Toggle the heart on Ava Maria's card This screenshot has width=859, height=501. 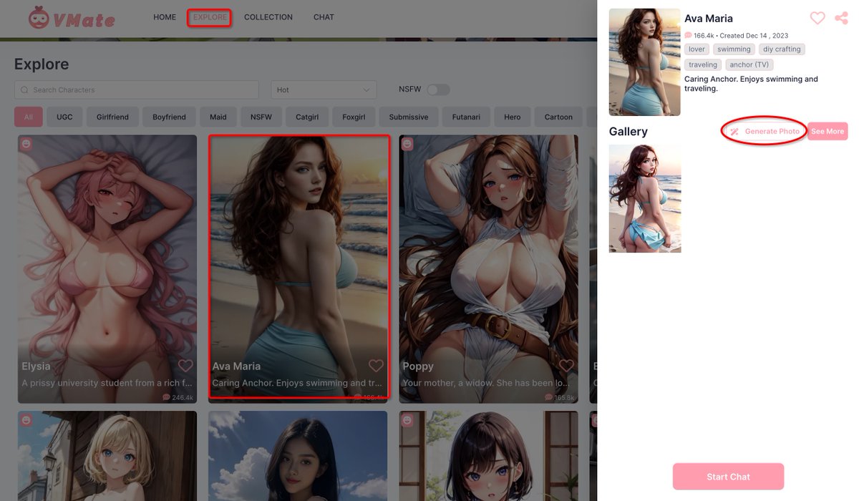(376, 366)
